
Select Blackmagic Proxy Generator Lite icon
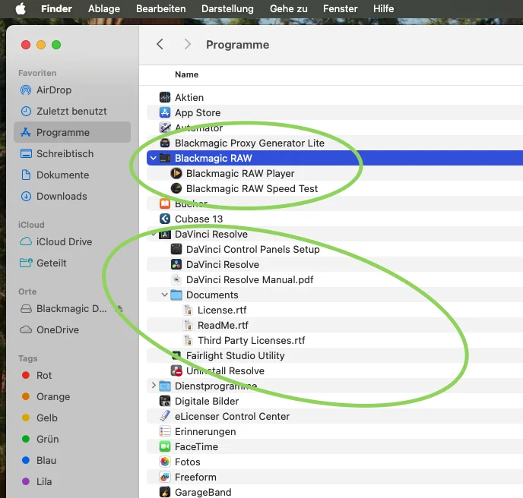[165, 143]
